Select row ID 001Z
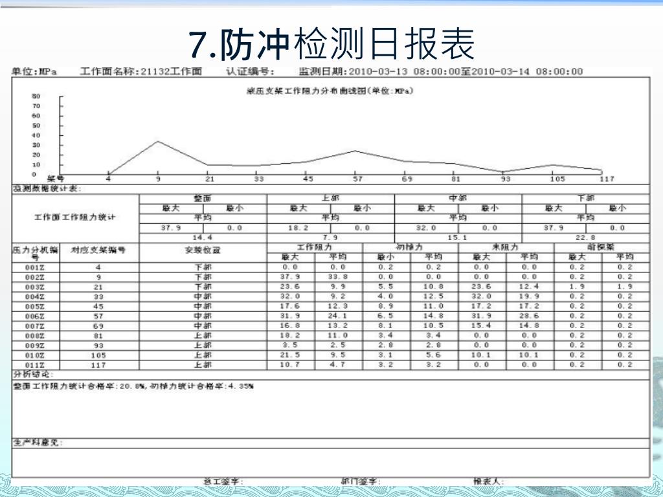The width and height of the screenshot is (663, 497). pyautogui.click(x=35, y=267)
